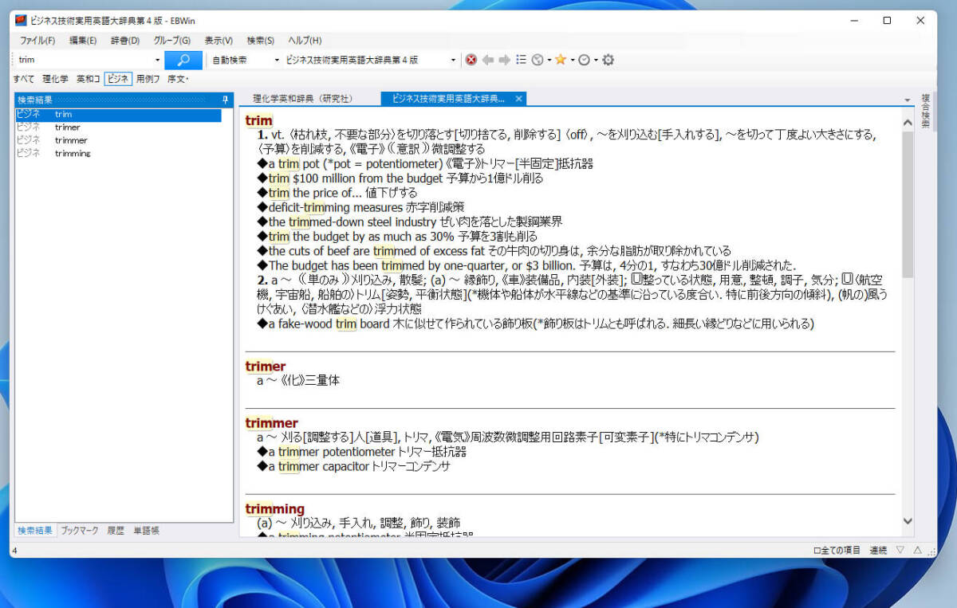Click the yellow star bookmark icon
957x608 pixels.
[x=561, y=60]
